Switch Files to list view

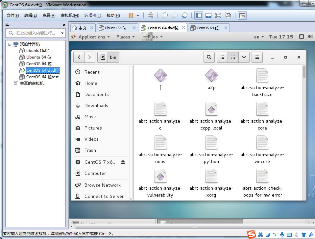pos(222,57)
